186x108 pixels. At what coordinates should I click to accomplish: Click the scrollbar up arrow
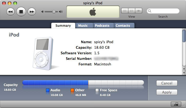coord(184,69)
